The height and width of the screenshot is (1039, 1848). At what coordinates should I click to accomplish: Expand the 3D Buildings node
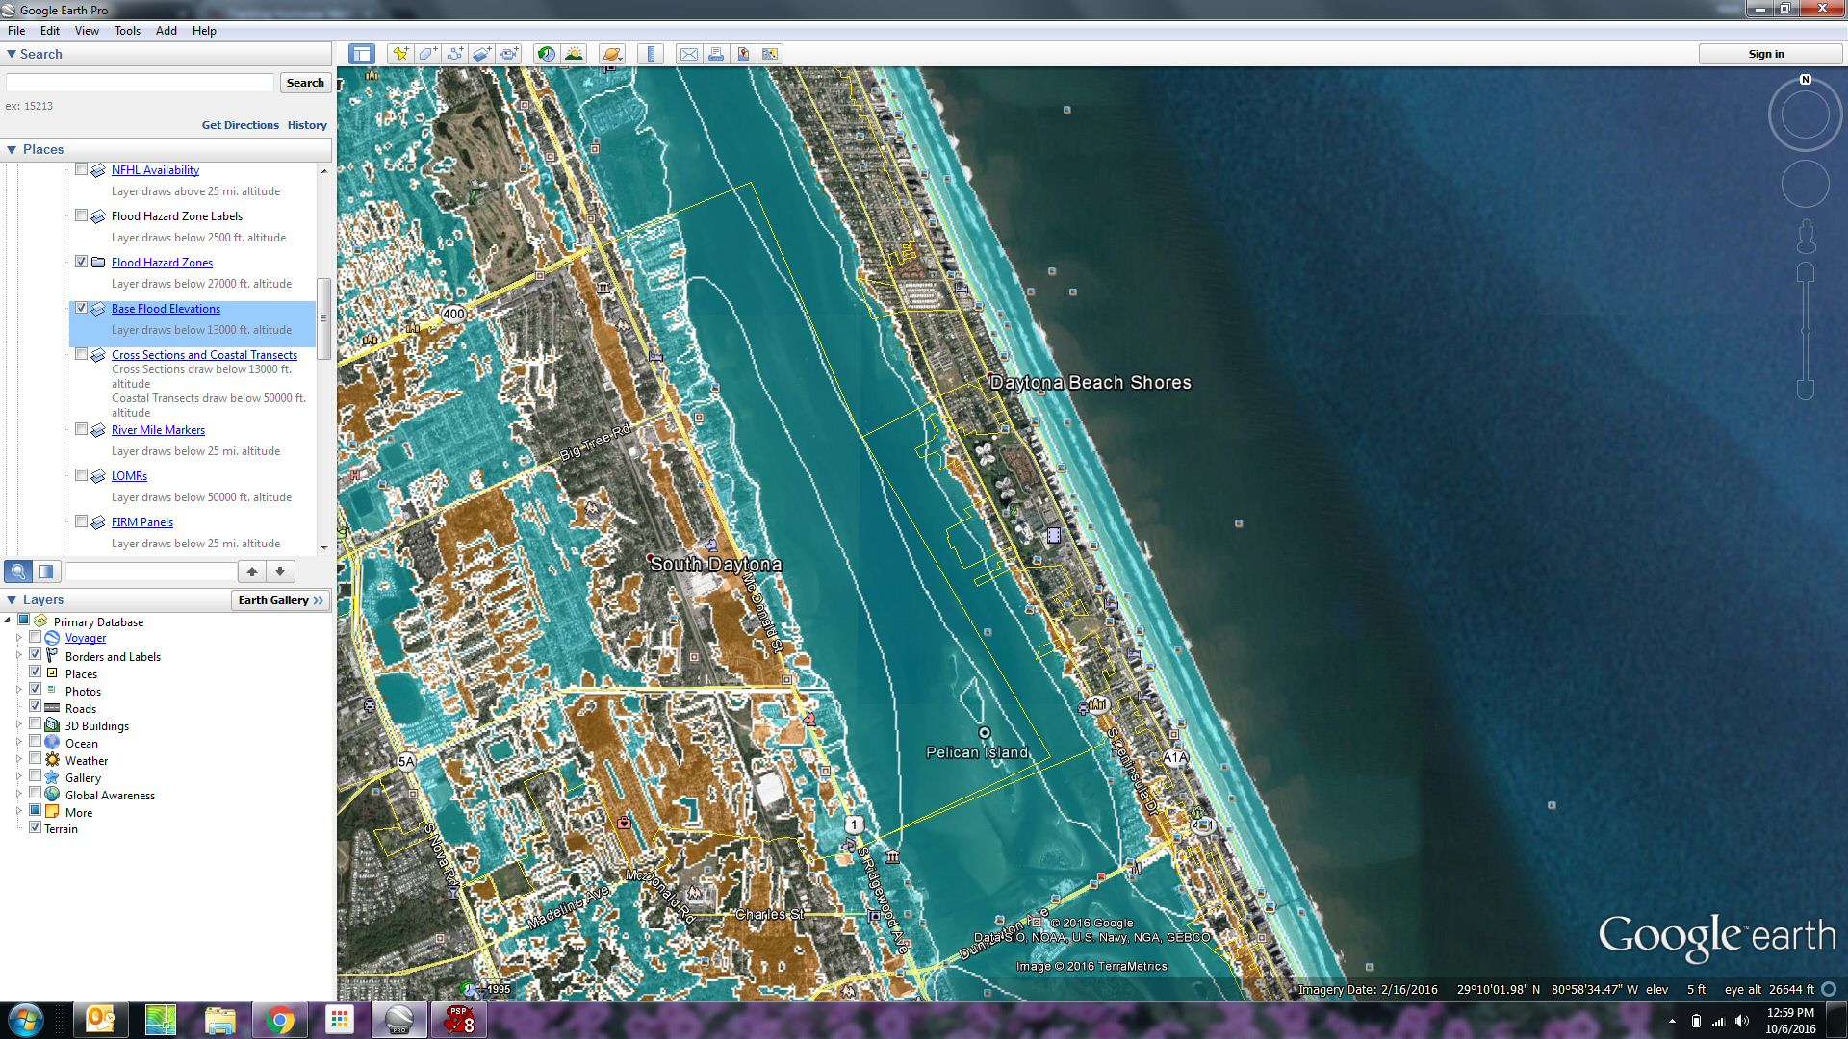[18, 724]
